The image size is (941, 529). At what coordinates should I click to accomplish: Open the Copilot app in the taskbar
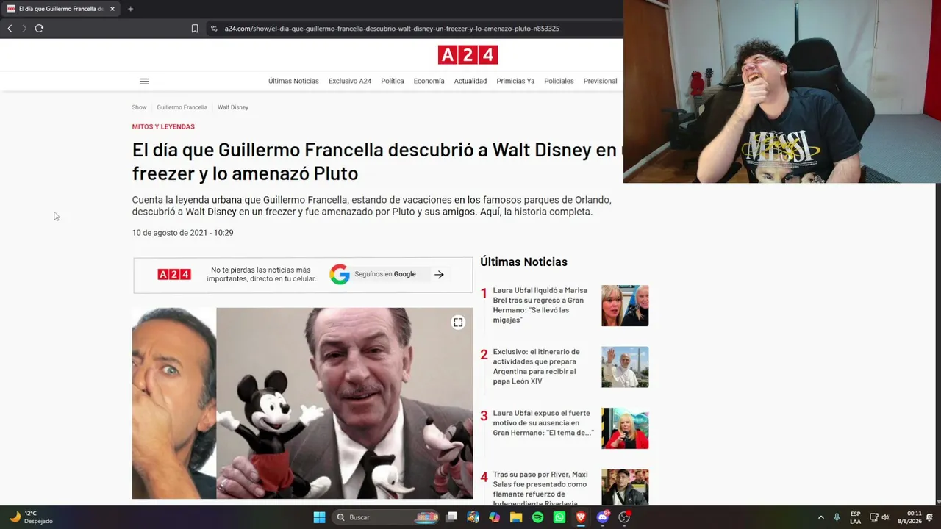click(x=494, y=517)
